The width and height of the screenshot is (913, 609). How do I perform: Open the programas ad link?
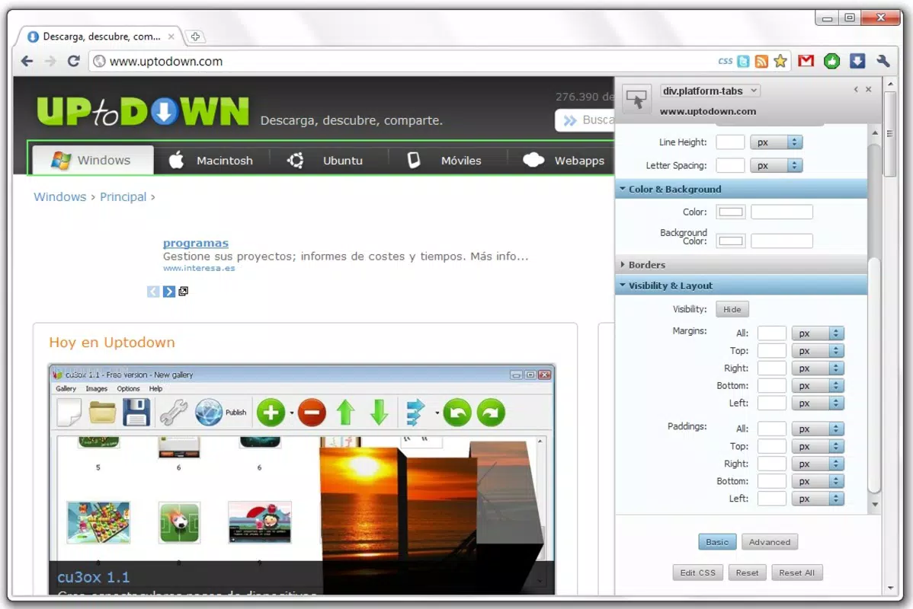[x=196, y=243]
